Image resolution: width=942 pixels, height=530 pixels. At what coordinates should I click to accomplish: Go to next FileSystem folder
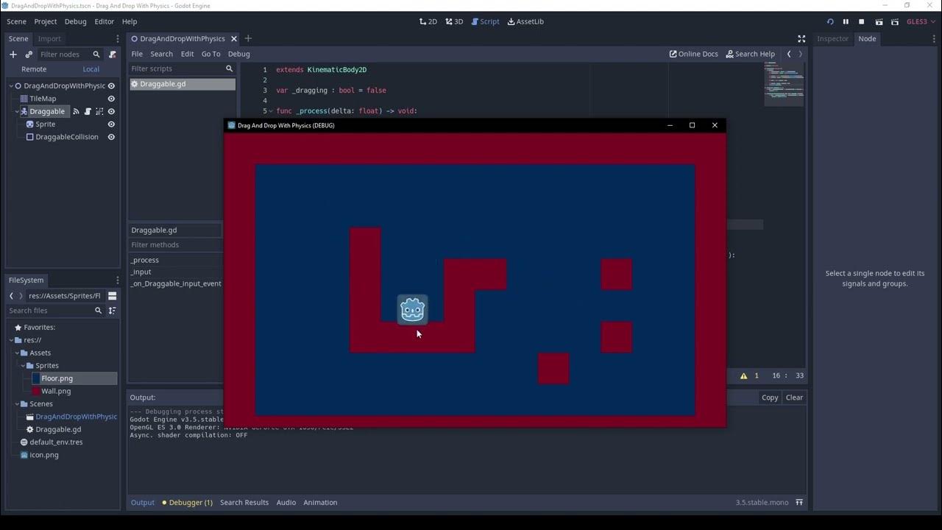[x=21, y=296]
